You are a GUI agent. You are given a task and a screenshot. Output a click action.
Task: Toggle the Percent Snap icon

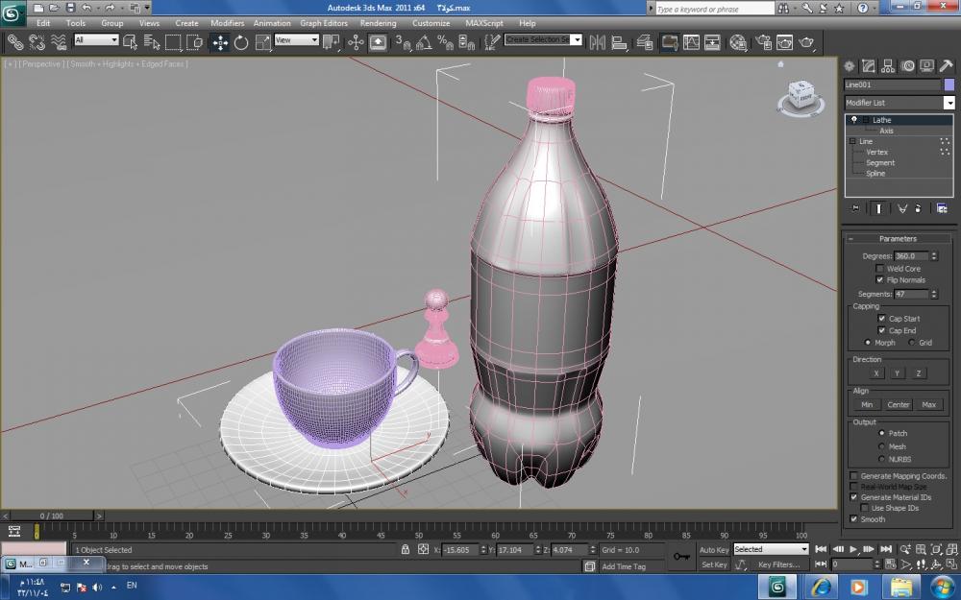tap(446, 41)
